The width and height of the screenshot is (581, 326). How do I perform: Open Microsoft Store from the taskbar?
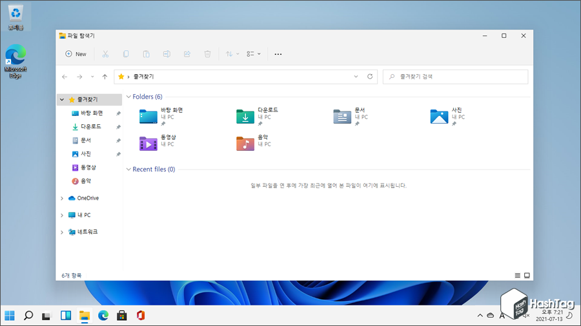click(x=122, y=316)
